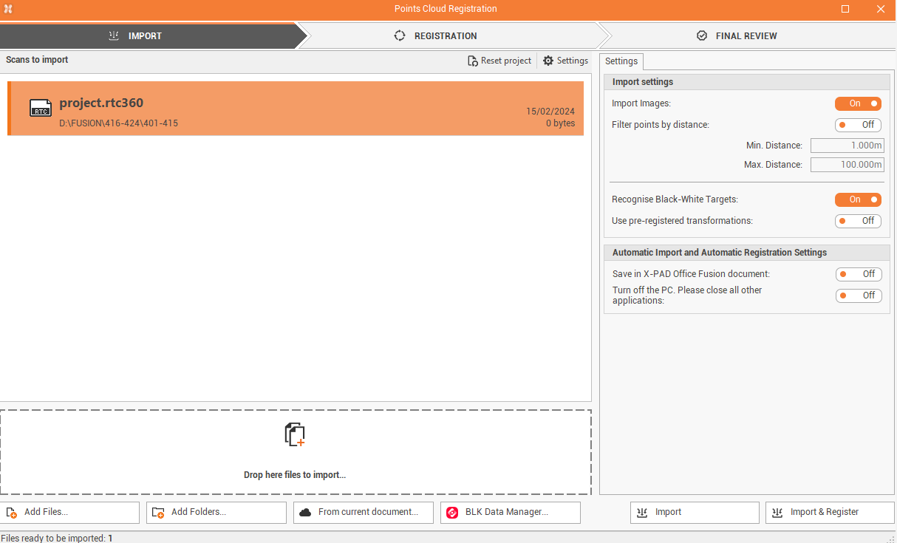The height and width of the screenshot is (543, 897).
Task: Enable Use pre-registered transformations toggle
Action: pos(858,221)
